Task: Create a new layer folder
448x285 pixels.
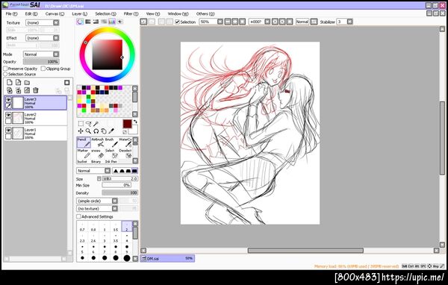Action: (x=27, y=83)
